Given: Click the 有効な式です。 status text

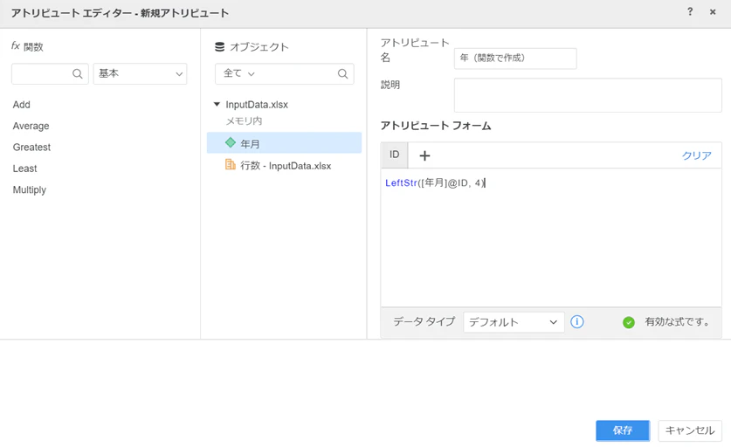Looking at the screenshot, I should (x=677, y=321).
